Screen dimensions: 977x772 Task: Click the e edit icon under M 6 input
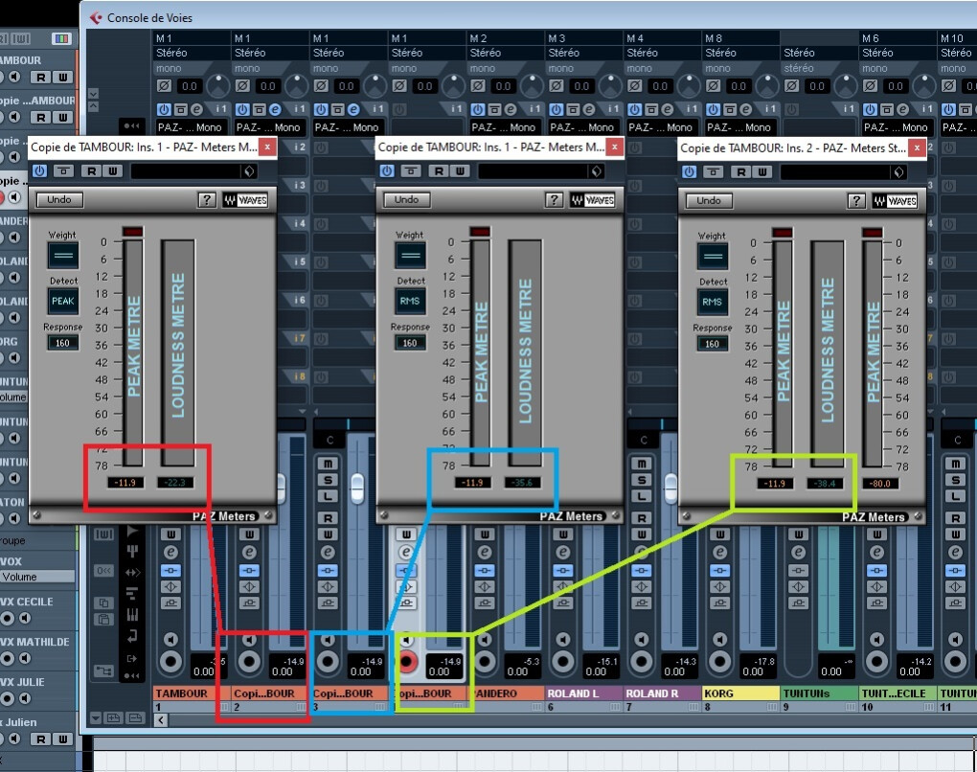point(903,109)
